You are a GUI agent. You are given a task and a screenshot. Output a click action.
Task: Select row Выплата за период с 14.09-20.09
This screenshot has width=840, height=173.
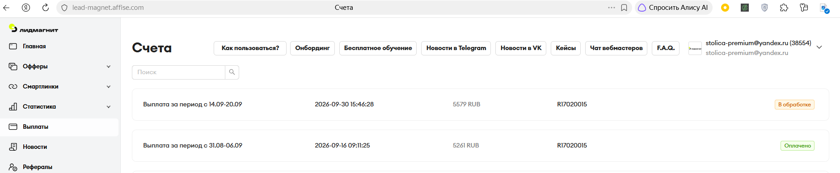[480, 105]
